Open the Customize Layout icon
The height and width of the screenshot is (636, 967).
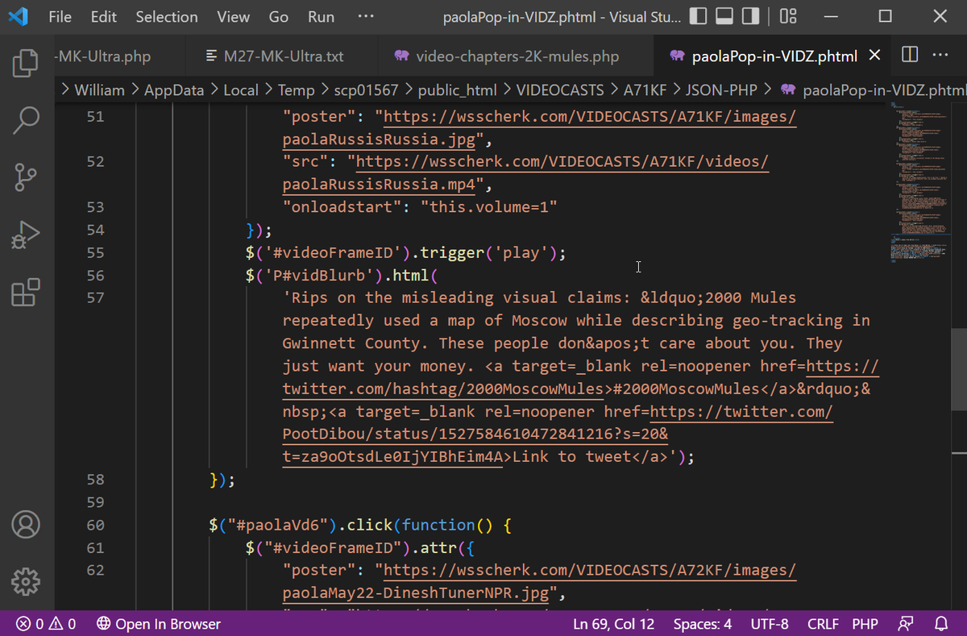pos(788,16)
